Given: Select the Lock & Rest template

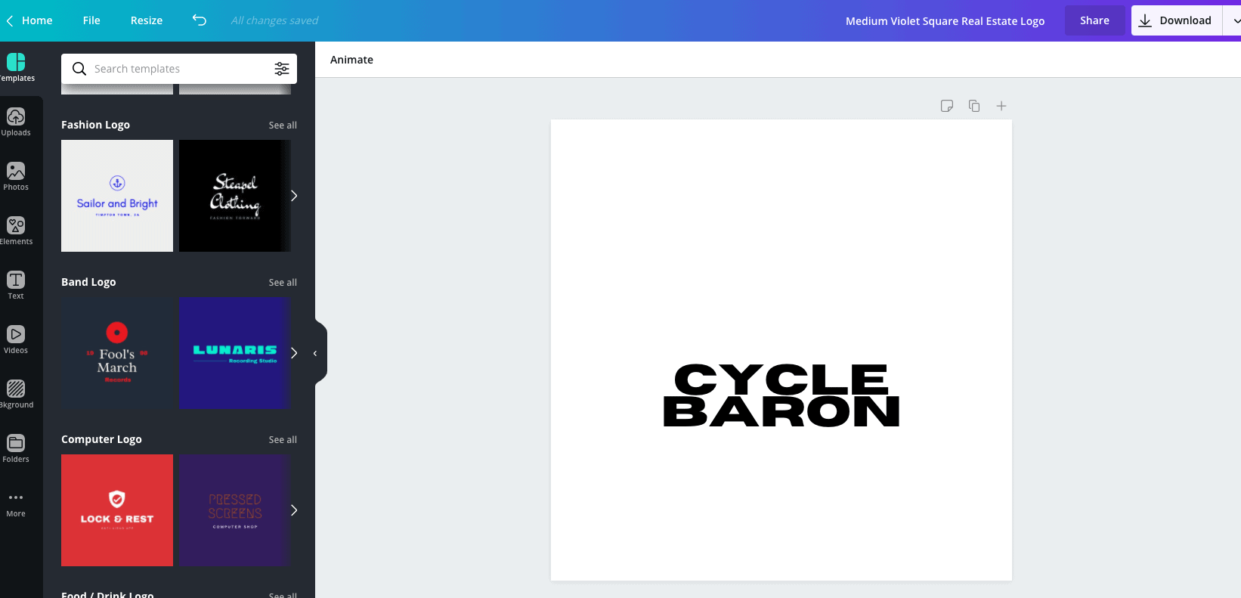Looking at the screenshot, I should coord(117,510).
